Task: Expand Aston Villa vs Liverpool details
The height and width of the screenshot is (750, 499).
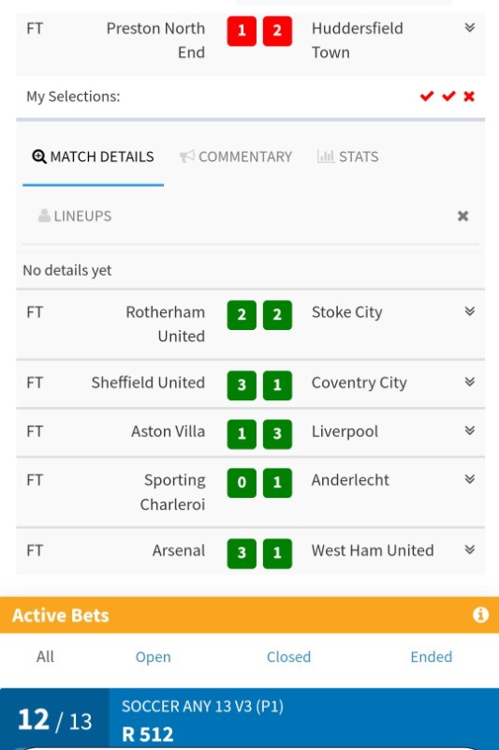Action: [470, 430]
